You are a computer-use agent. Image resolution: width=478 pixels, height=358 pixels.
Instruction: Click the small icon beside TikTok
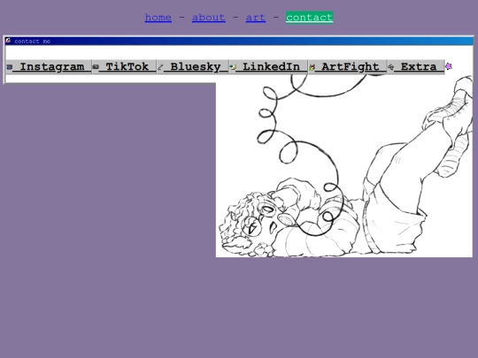pos(96,66)
